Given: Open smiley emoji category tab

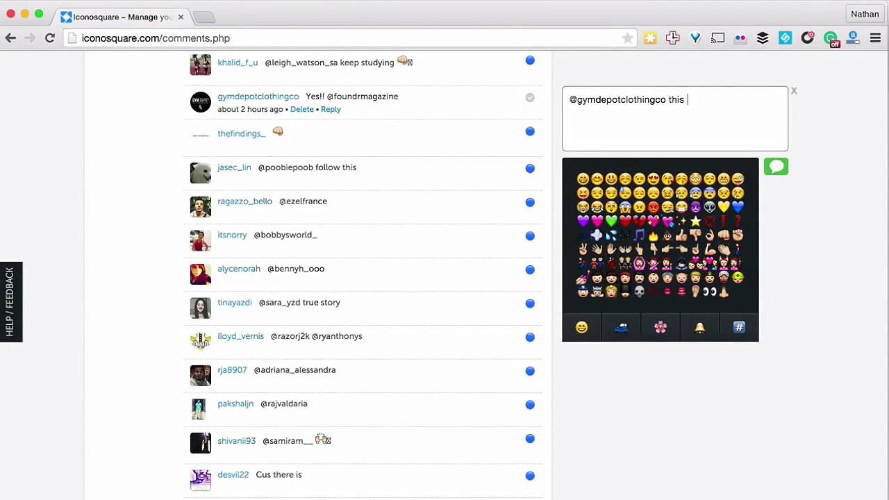Looking at the screenshot, I should [x=582, y=327].
